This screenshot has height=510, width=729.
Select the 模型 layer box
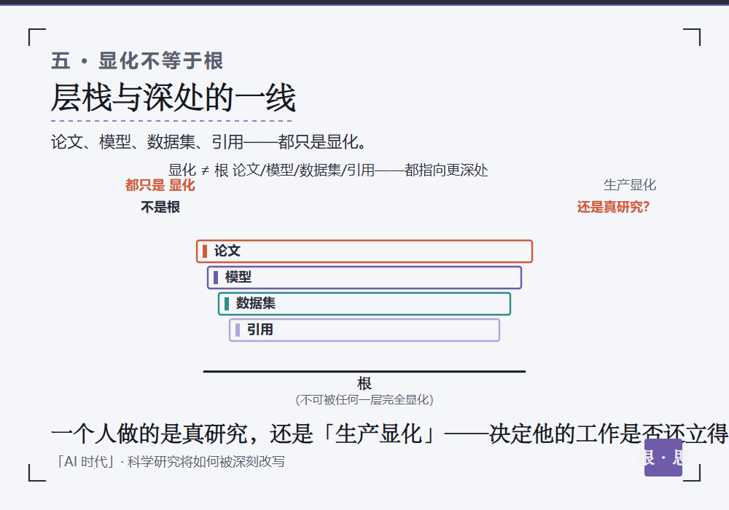coord(364,278)
